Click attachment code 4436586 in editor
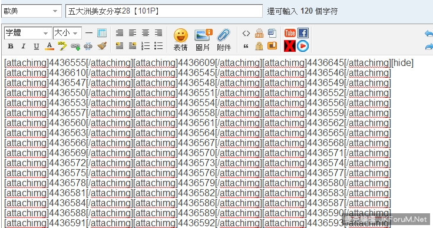The image size is (433, 228). tap(196, 203)
